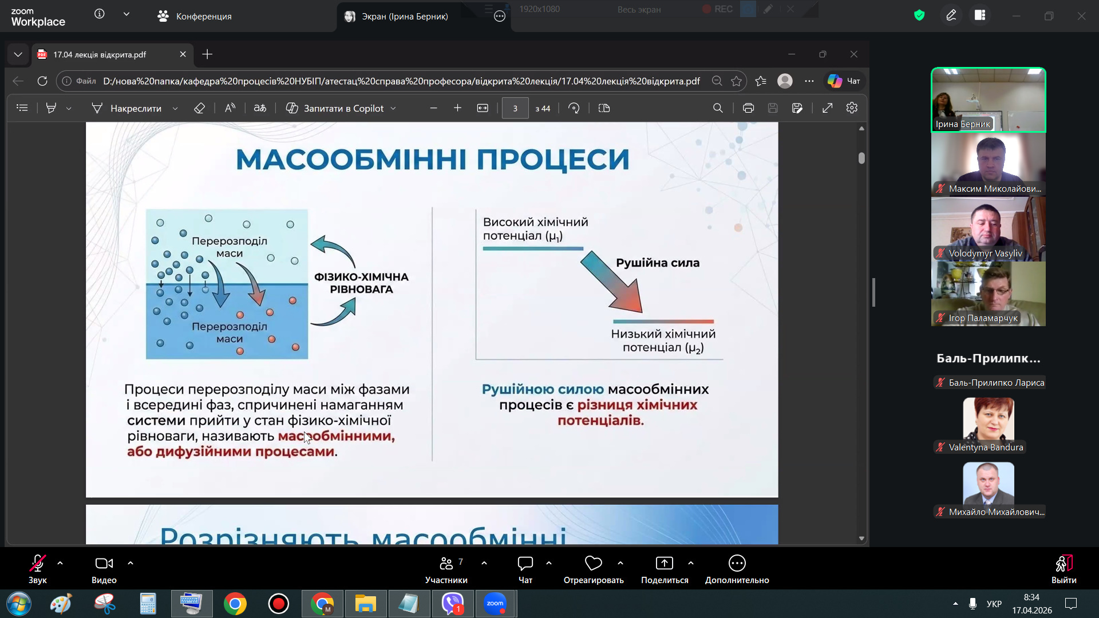Click the fit-to-width page icon
1099x618 pixels.
click(x=483, y=108)
